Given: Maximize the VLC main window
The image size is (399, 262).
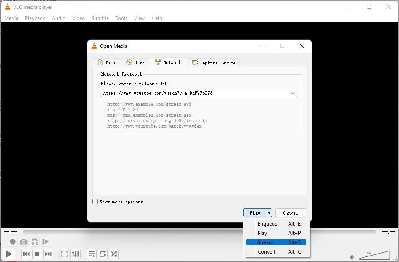Looking at the screenshot, I should [369, 7].
